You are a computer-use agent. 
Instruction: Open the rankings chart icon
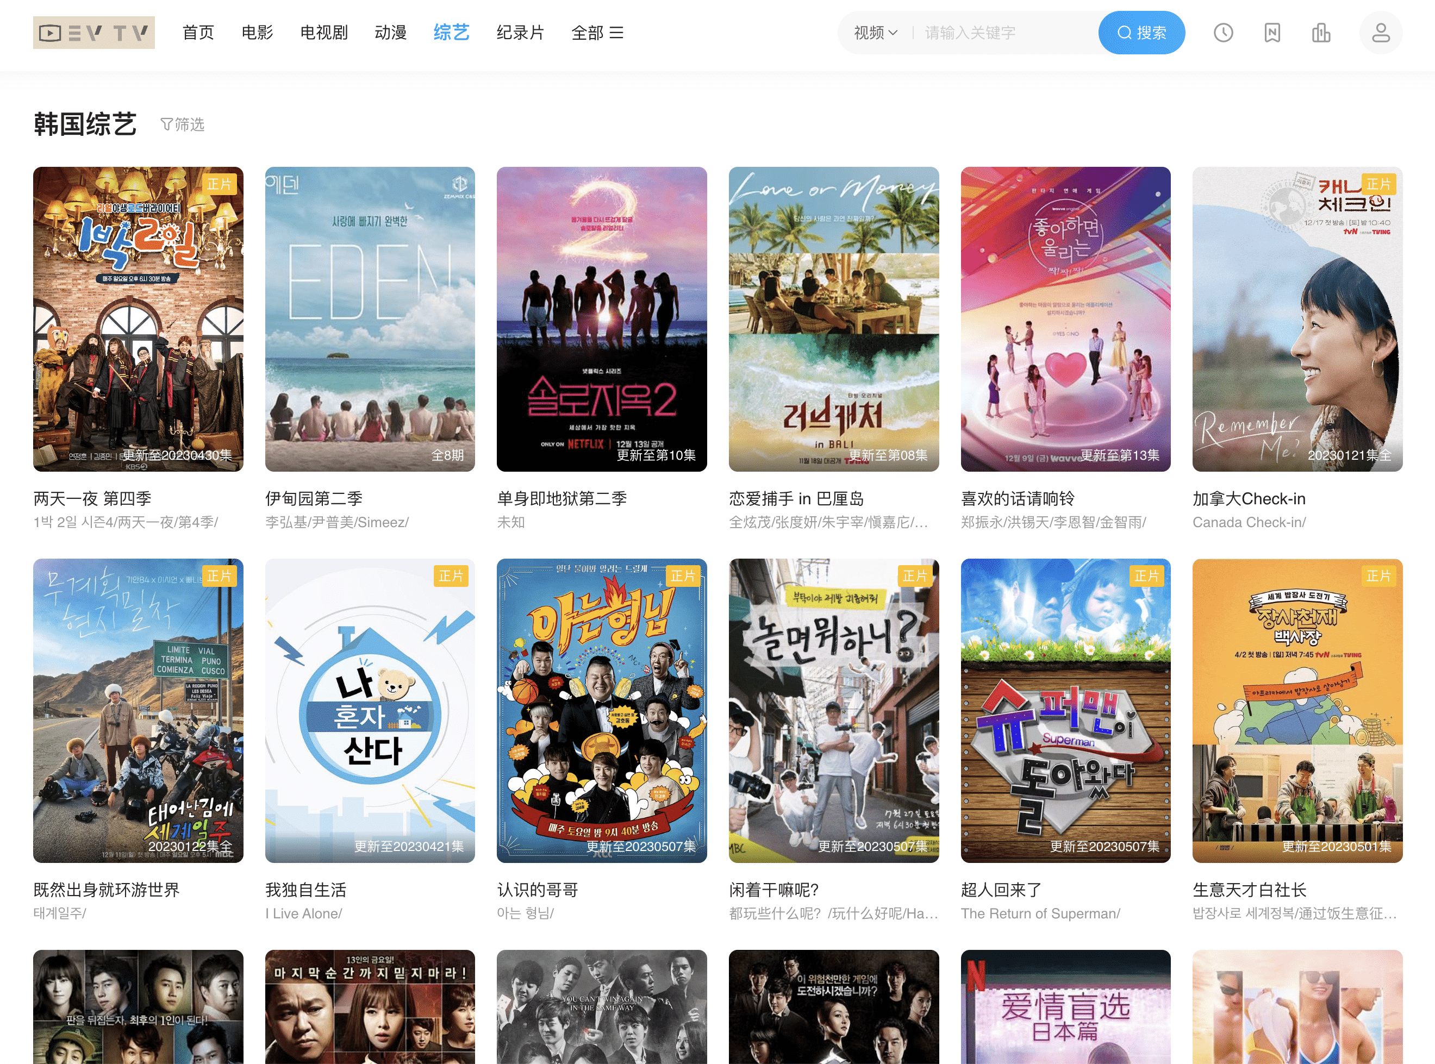(x=1320, y=33)
